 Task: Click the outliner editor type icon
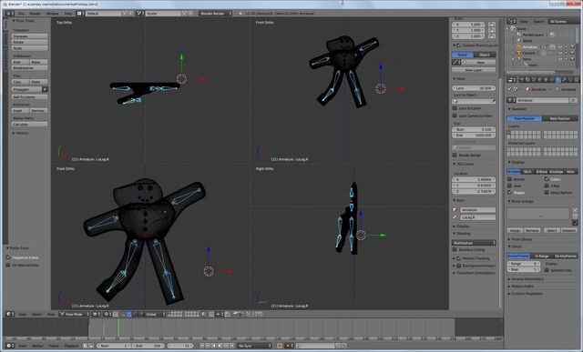pos(512,21)
